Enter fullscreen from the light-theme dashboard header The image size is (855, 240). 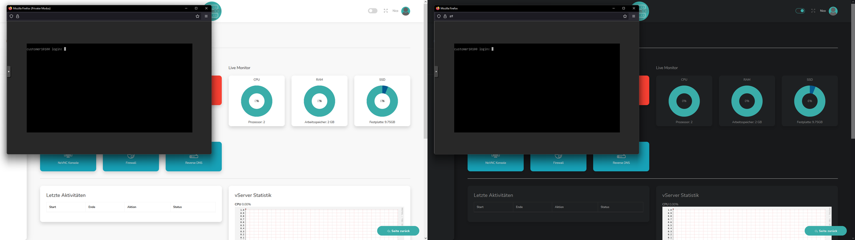click(386, 11)
